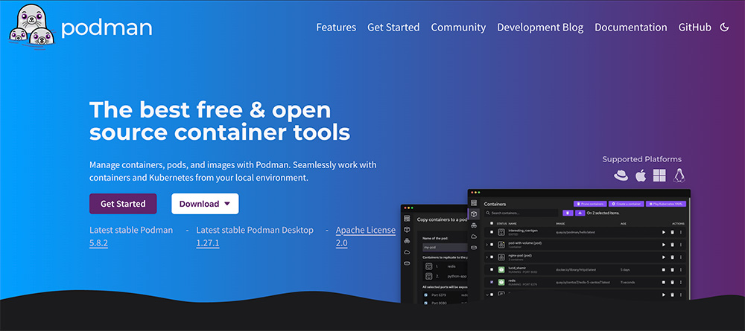Select volumes disk icon in Containers sidebar

(x=474, y=248)
